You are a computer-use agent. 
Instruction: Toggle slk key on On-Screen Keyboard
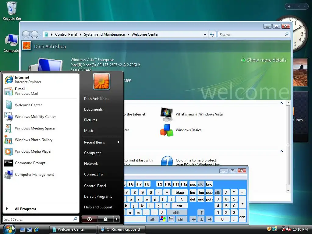click(x=200, y=184)
